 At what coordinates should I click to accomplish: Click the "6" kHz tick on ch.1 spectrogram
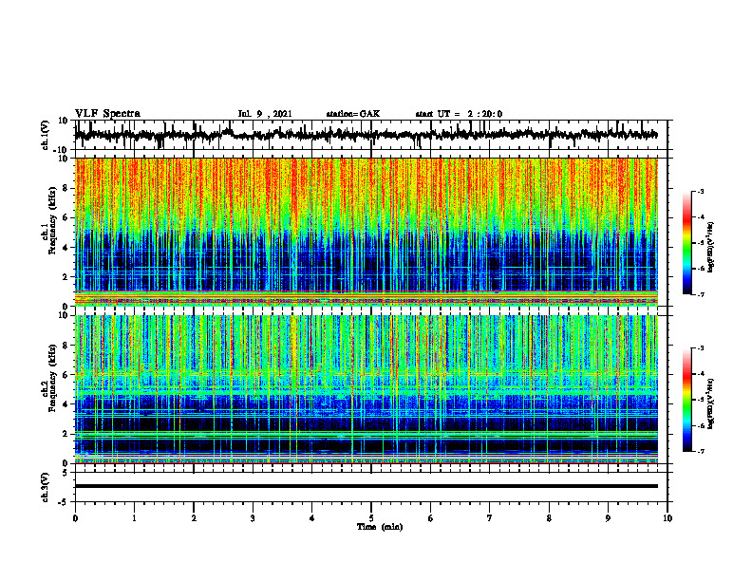click(x=66, y=218)
